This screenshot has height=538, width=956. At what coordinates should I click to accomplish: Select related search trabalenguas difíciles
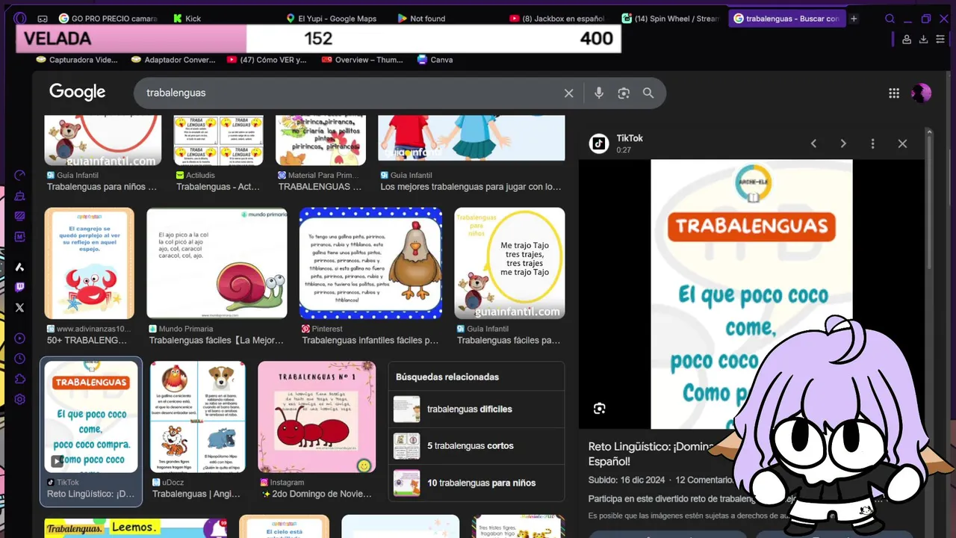point(476,409)
